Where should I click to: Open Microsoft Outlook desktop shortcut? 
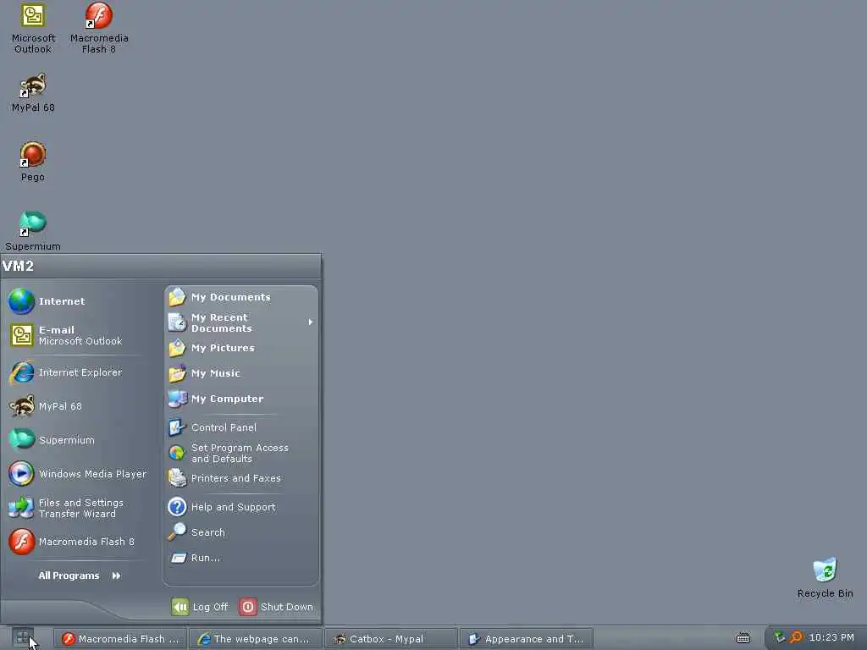click(x=33, y=28)
